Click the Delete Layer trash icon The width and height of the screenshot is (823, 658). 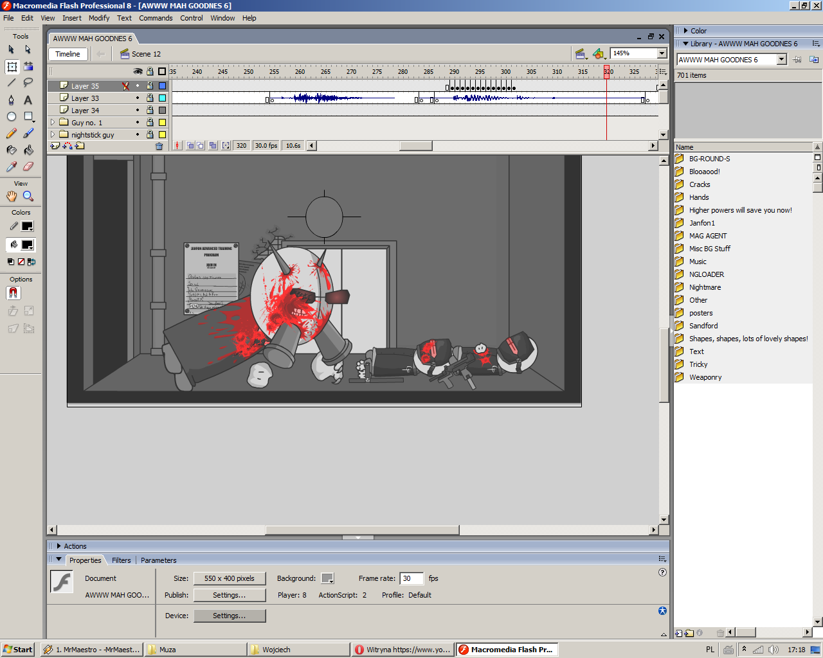[159, 146]
